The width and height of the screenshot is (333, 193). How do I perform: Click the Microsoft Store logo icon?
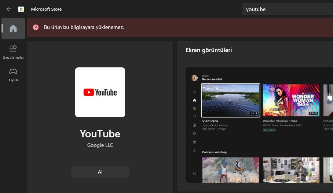(21, 9)
